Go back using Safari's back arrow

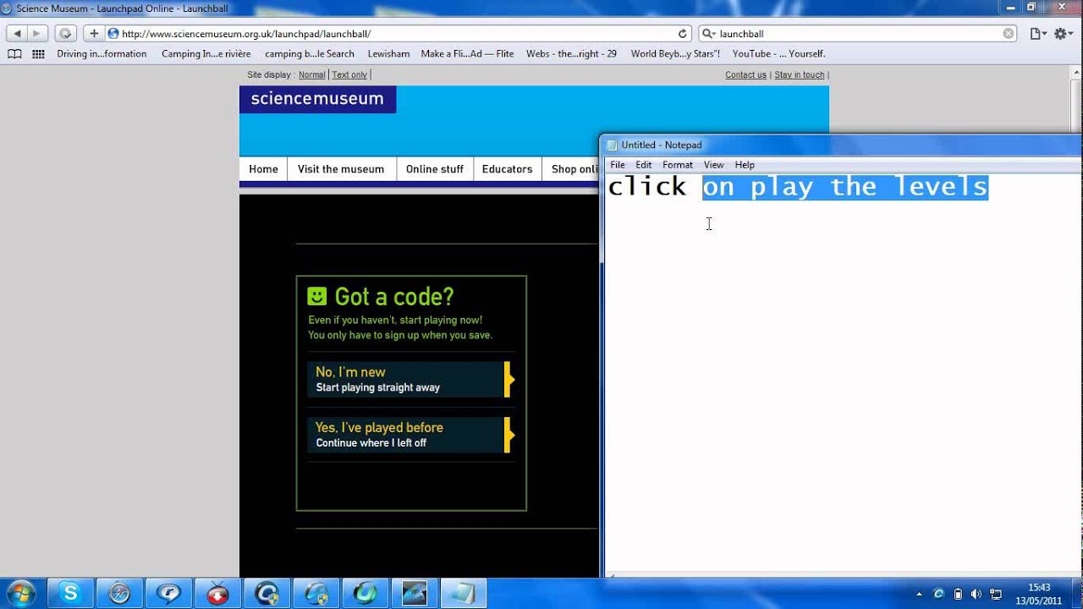17,34
